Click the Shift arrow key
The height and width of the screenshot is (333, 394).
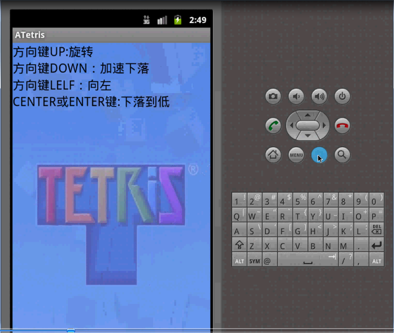[239, 244]
